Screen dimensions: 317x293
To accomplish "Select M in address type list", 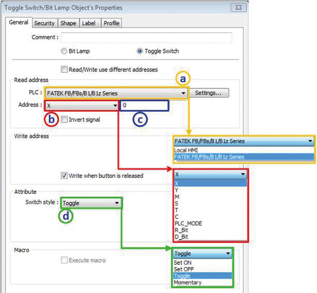I will click(211, 197).
